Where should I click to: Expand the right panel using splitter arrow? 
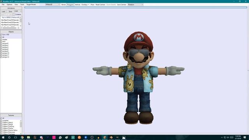click(248, 70)
